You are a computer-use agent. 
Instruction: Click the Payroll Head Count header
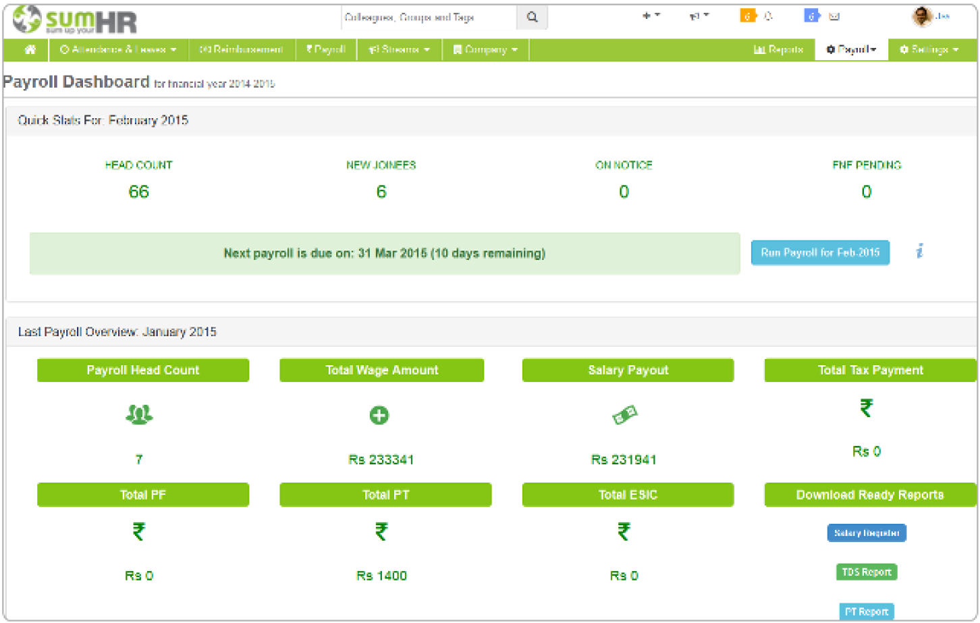point(143,370)
